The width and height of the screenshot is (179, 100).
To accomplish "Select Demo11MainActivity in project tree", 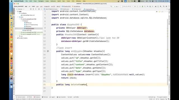I will pyautogui.click(x=31, y=25).
